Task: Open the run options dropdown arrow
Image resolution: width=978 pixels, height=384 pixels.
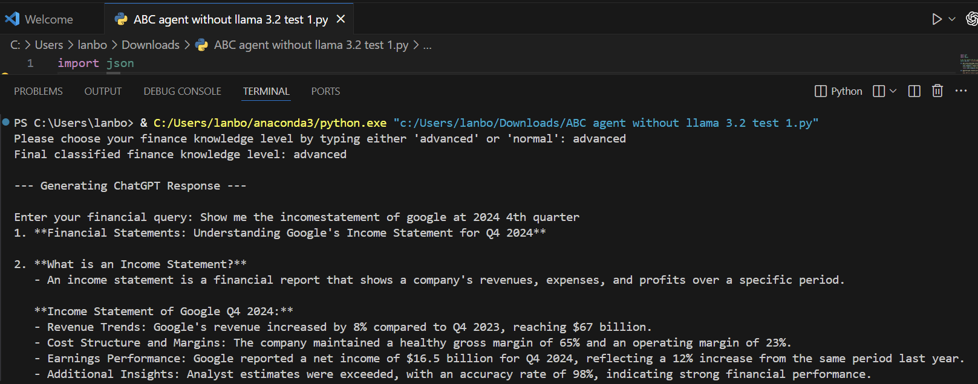Action: tap(952, 19)
